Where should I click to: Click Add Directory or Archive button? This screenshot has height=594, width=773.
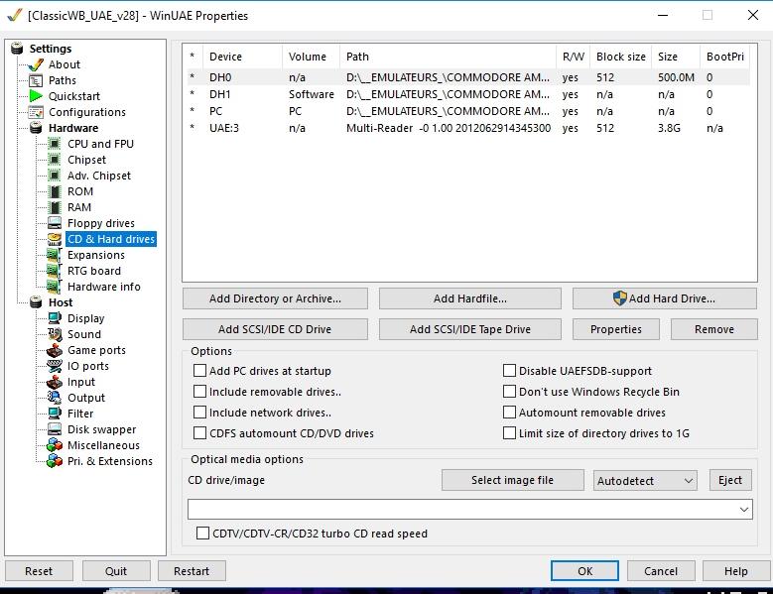click(275, 298)
